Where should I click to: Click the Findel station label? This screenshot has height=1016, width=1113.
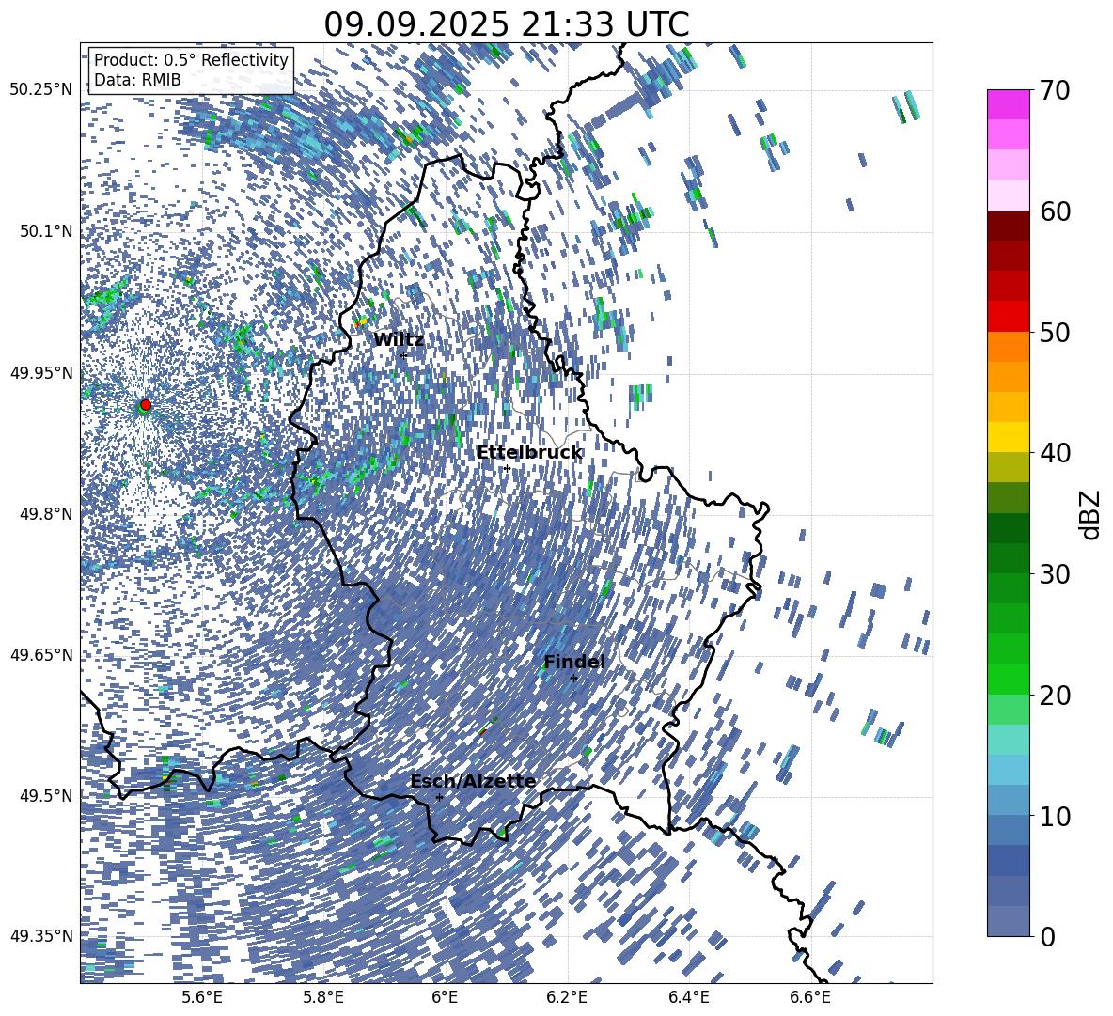574,662
